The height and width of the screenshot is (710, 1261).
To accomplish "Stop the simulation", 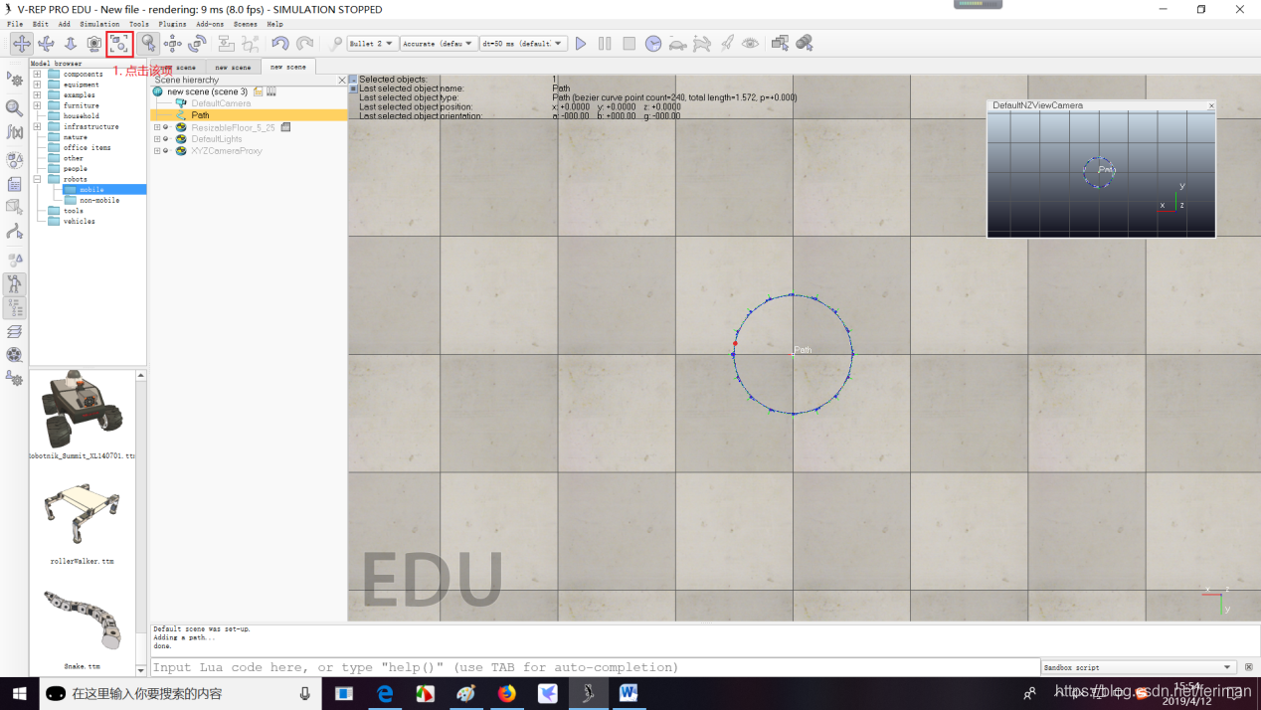I will point(630,44).
